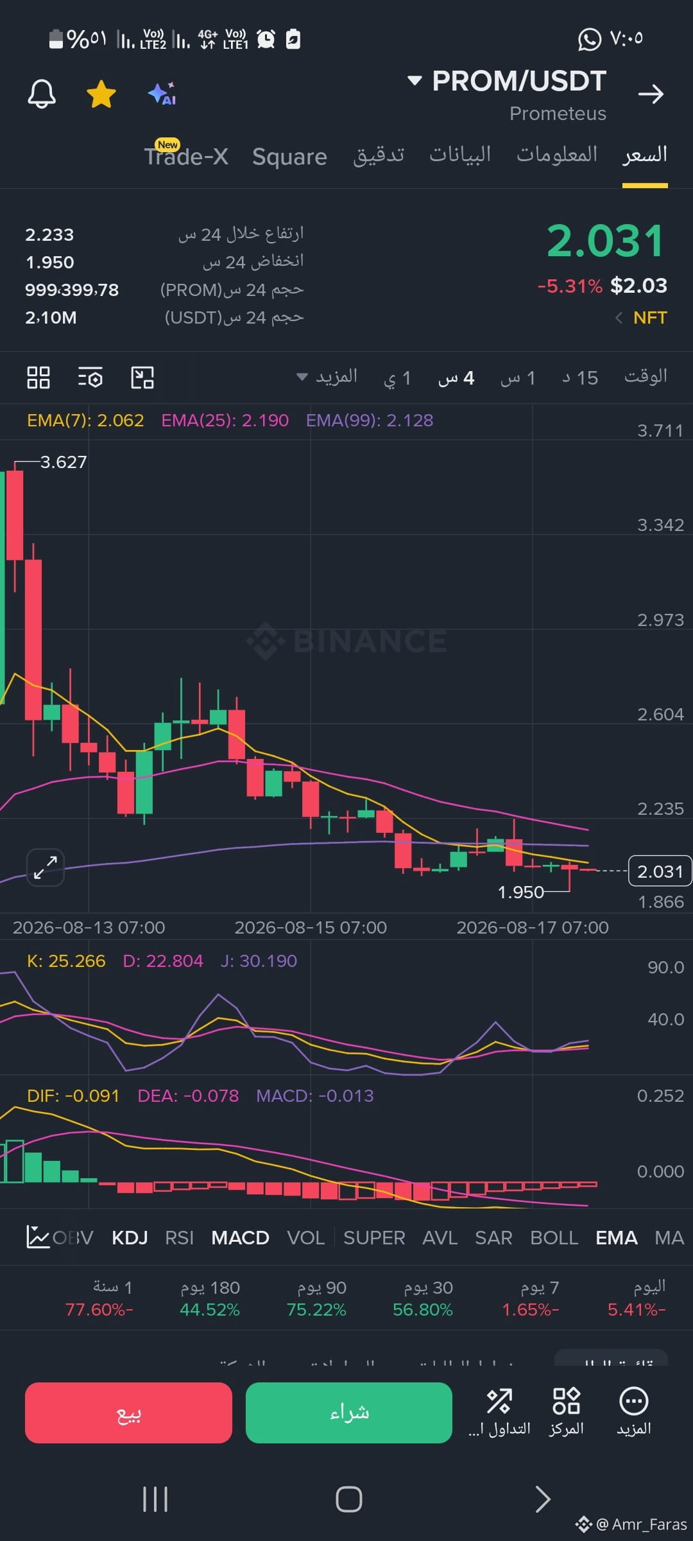Tap the Android home button
This screenshot has height=1541, width=693.
coord(349,1499)
